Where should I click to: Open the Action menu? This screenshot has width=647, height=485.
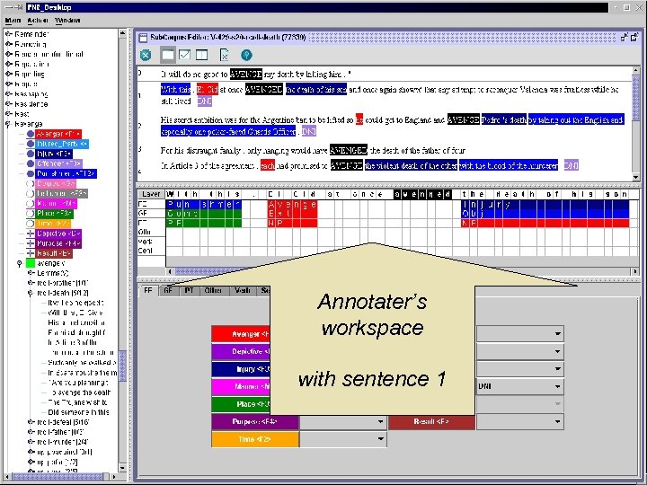(38, 20)
